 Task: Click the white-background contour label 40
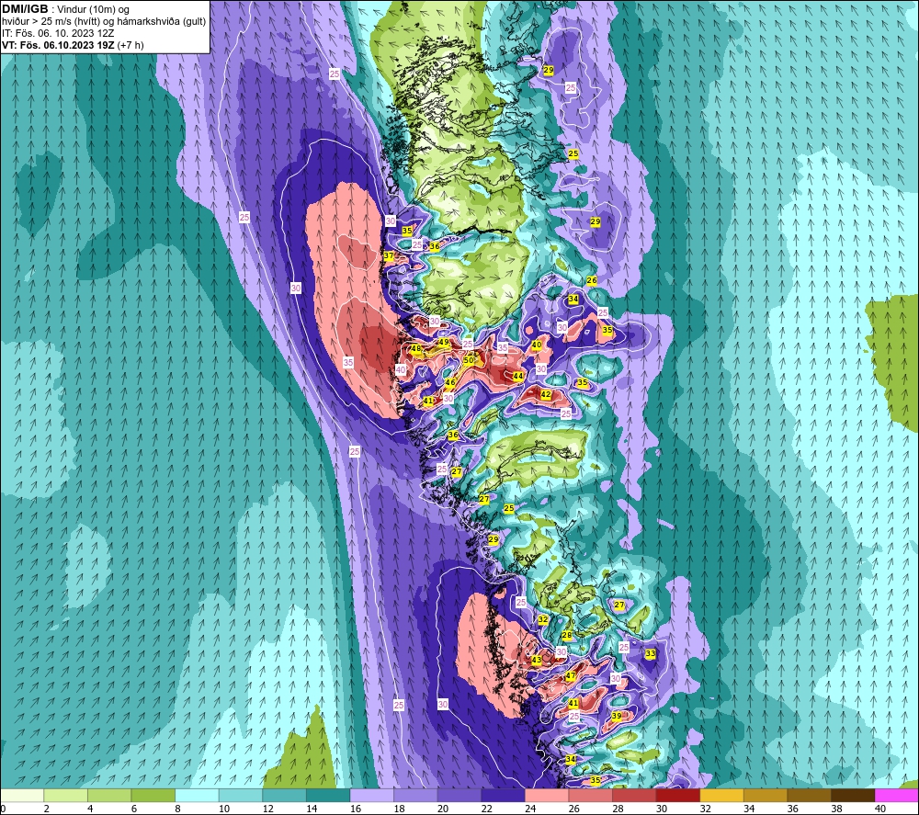click(401, 369)
